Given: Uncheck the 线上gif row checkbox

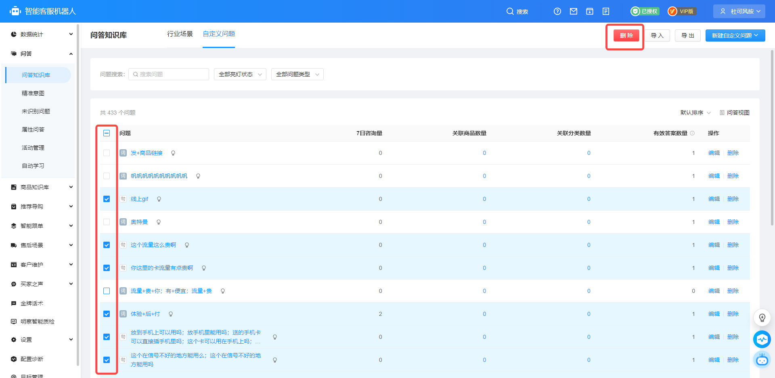Looking at the screenshot, I should coord(107,199).
